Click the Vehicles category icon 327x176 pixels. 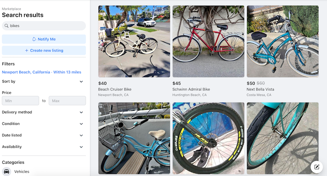pos(7,171)
